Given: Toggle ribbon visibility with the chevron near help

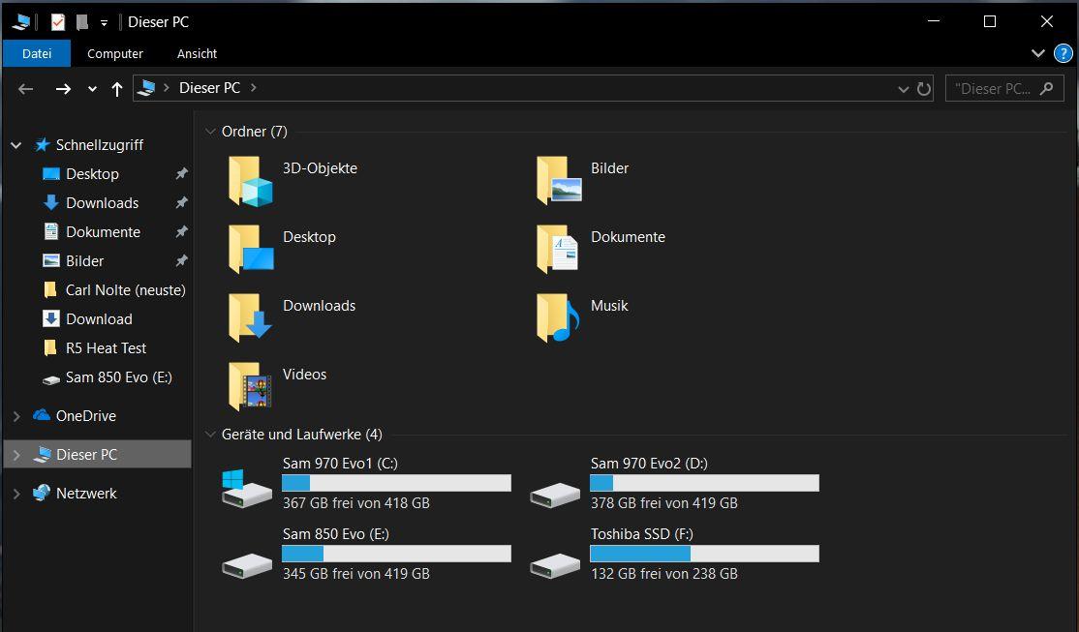Looking at the screenshot, I should 1037,53.
